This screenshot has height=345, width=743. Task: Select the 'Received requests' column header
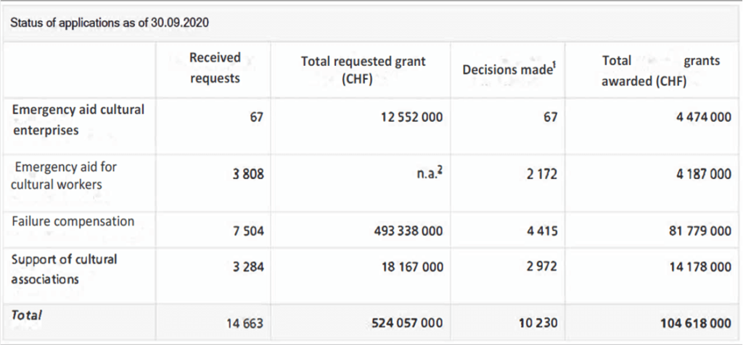click(x=215, y=69)
